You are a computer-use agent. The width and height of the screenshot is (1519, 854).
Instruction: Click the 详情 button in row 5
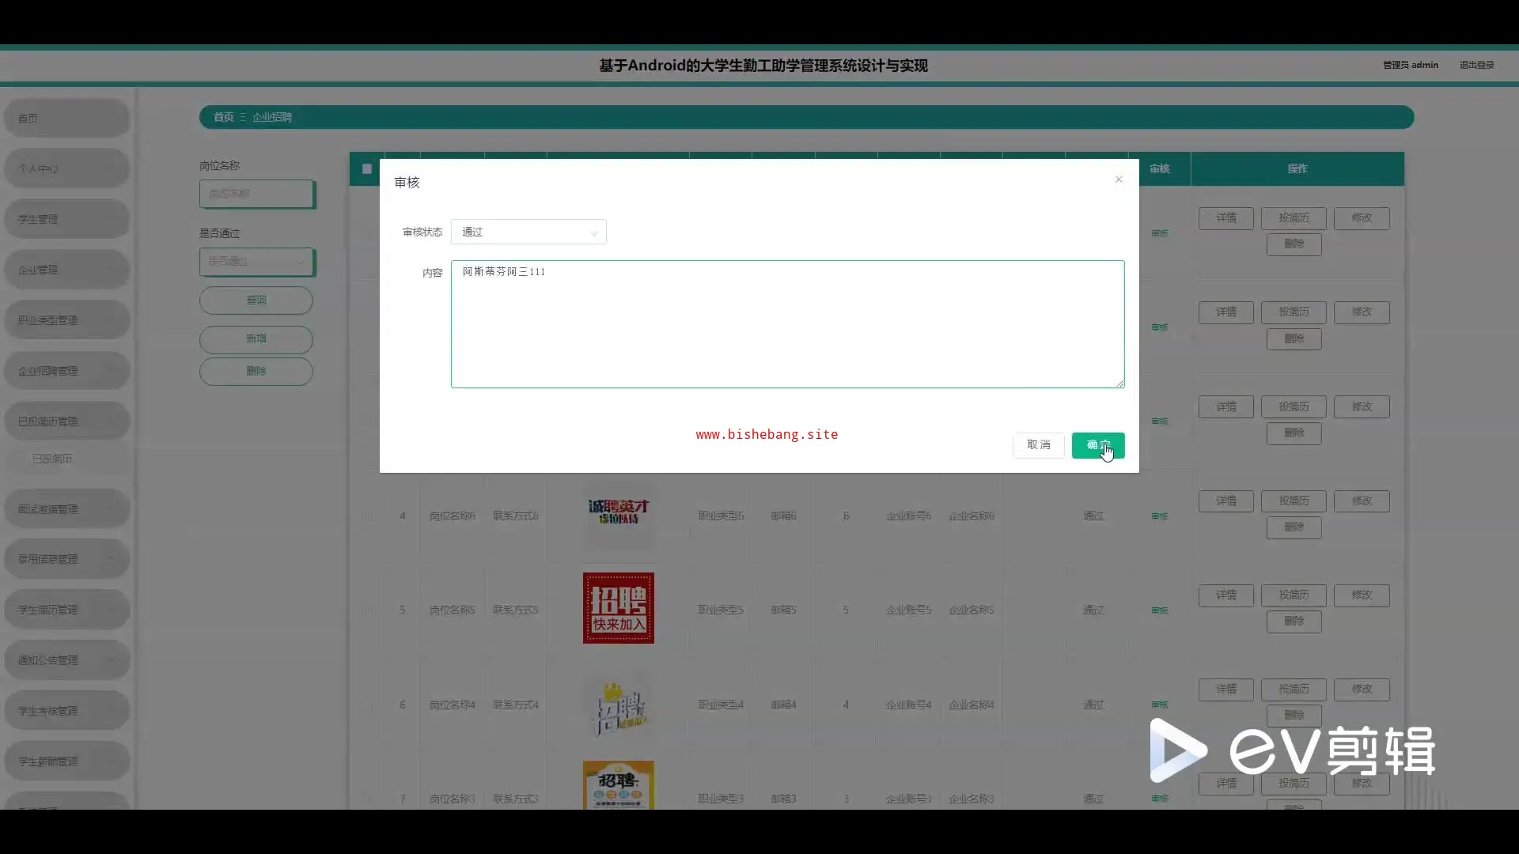[x=1225, y=595]
